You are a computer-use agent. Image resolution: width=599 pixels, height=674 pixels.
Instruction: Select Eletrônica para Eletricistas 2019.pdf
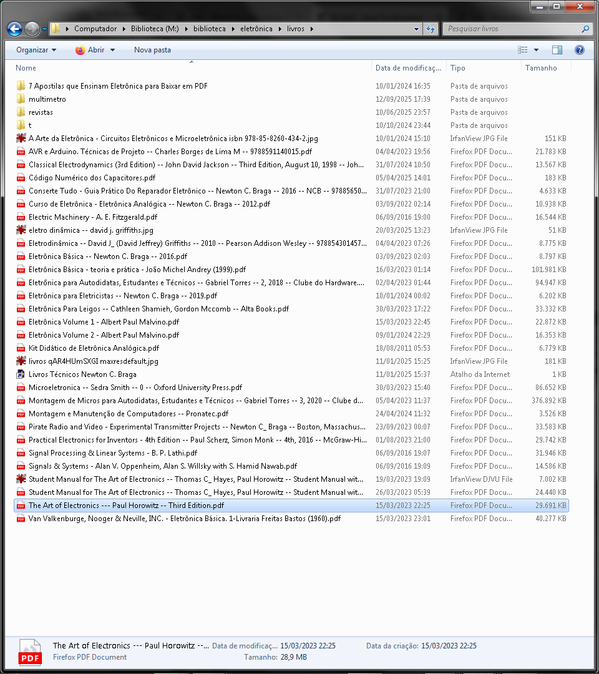(x=123, y=296)
